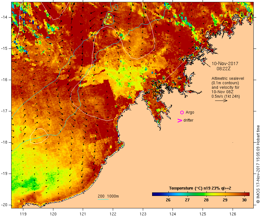Click the colorbar tick label 29
The height and width of the screenshot is (217, 262).
(x=225, y=200)
